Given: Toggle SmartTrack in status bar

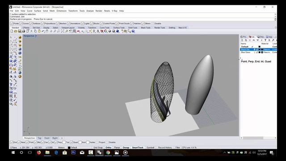Looking at the screenshot, I should [x=138, y=148].
